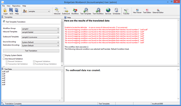The height and width of the screenshot is (106, 181).
Task: Click up arrow of outbound data scrollbar
Action: 178,69
